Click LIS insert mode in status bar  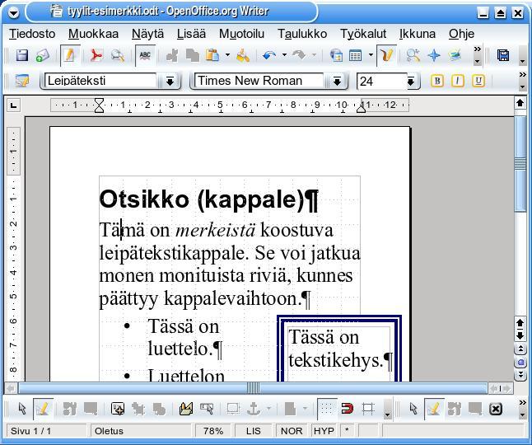click(x=254, y=431)
